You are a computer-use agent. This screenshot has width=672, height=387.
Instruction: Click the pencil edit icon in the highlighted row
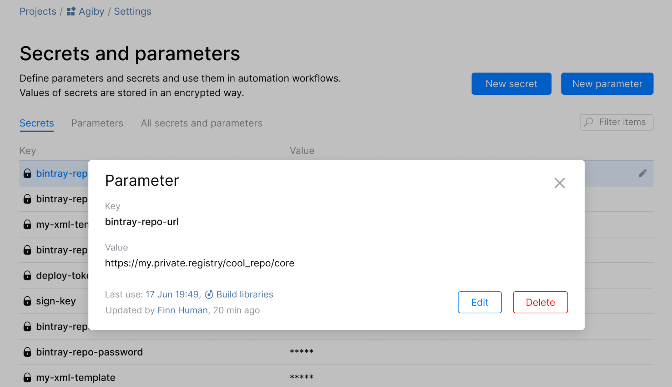pyautogui.click(x=642, y=173)
